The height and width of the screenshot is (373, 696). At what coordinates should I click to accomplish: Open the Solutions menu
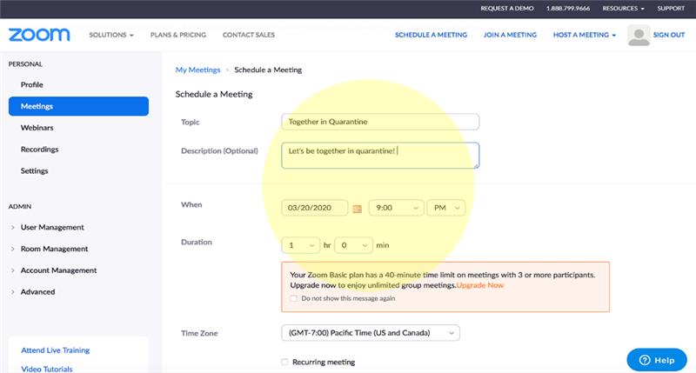click(x=111, y=35)
